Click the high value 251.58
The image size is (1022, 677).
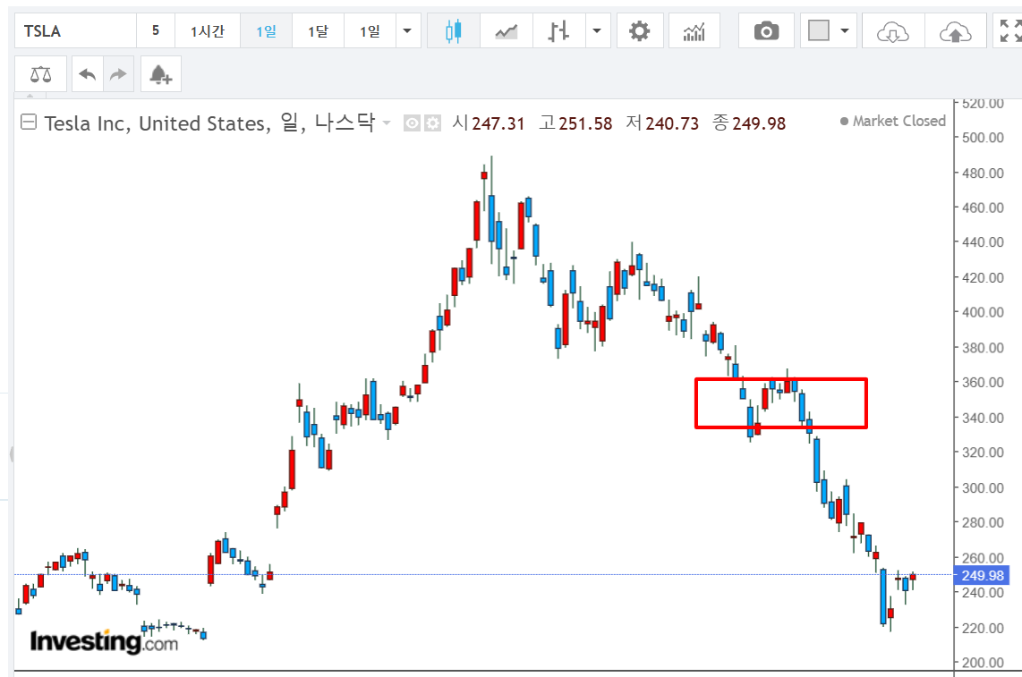[585, 123]
